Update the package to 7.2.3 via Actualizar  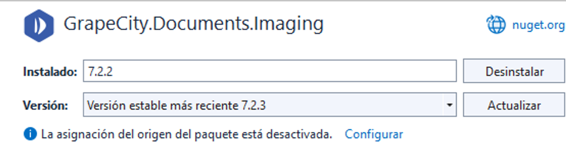pyautogui.click(x=514, y=105)
